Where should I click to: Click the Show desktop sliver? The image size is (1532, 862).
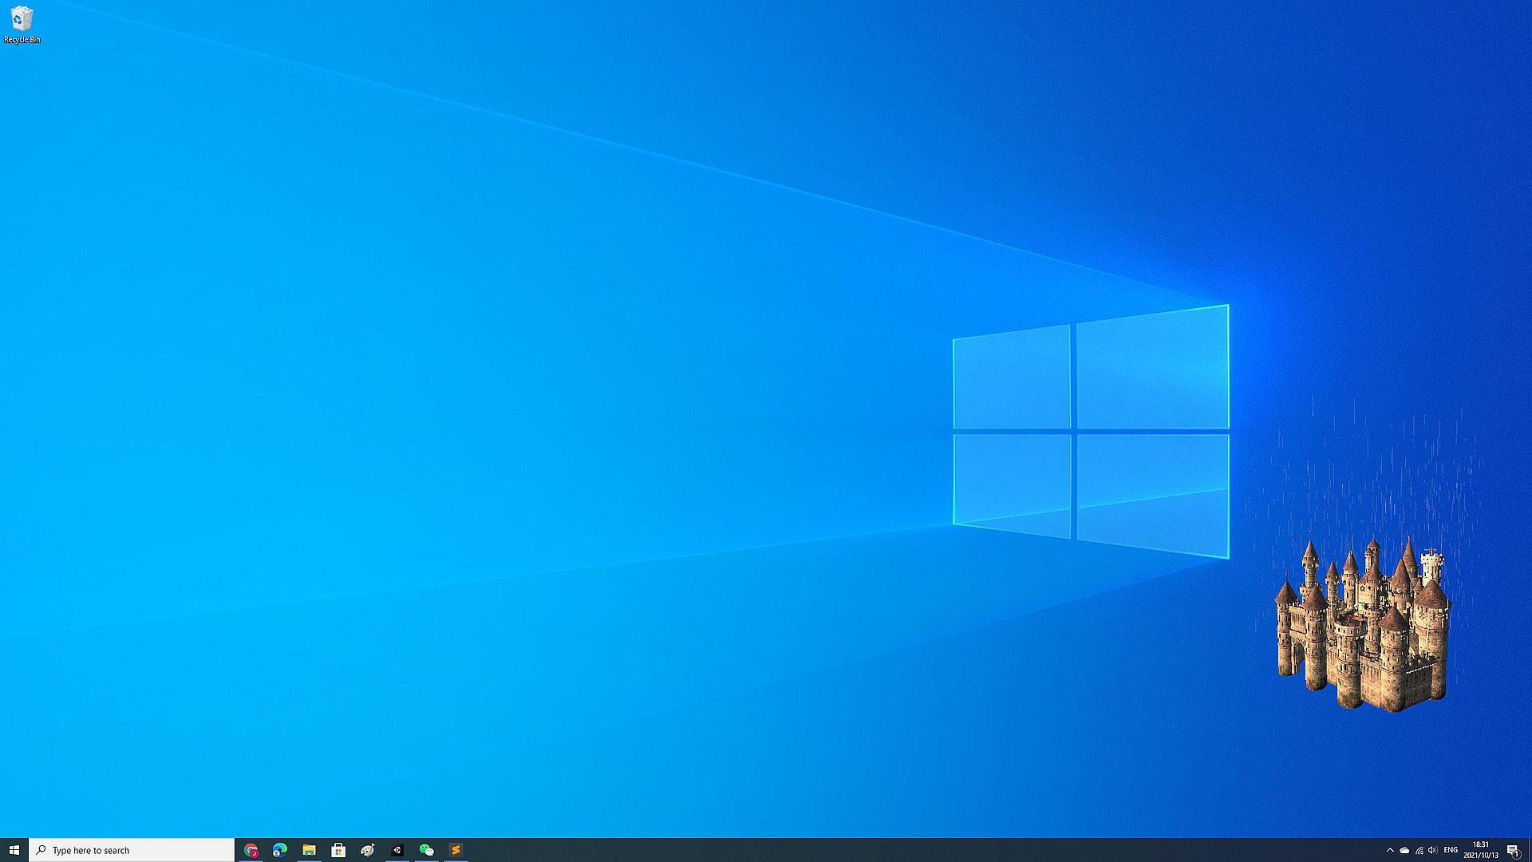tap(1530, 850)
